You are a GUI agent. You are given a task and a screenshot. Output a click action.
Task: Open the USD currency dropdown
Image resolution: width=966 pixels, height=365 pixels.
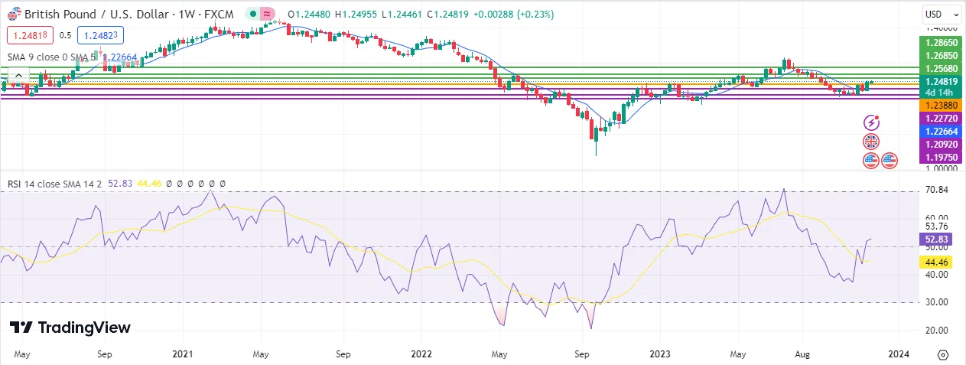tap(942, 14)
